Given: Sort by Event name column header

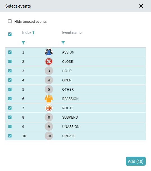Looking at the screenshot, I should coord(72,32).
